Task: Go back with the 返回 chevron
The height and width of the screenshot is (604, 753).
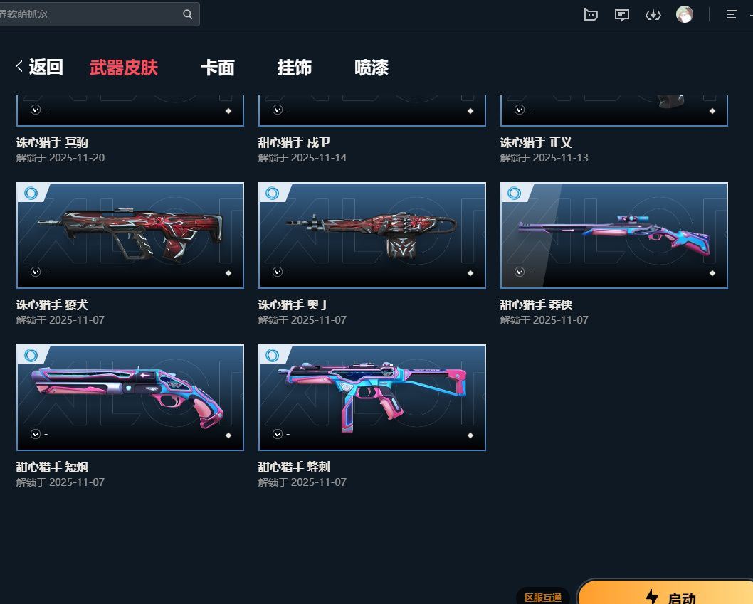Action: click(19, 66)
